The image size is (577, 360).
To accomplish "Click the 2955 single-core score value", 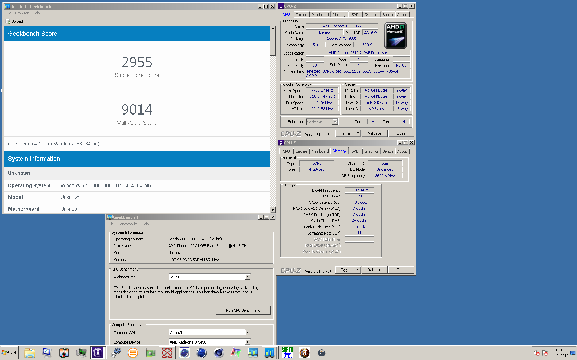I will [137, 62].
